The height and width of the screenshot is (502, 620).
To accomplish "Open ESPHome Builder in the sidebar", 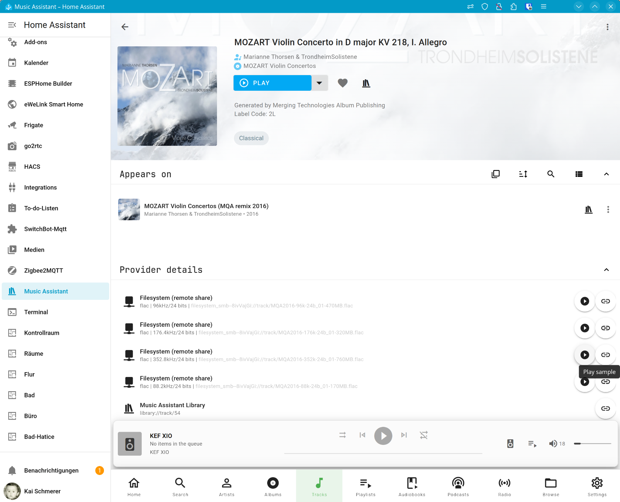I will click(55, 83).
